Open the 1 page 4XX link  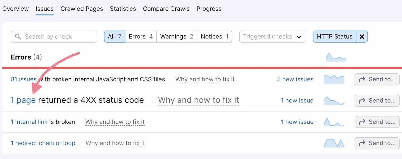tap(23, 100)
